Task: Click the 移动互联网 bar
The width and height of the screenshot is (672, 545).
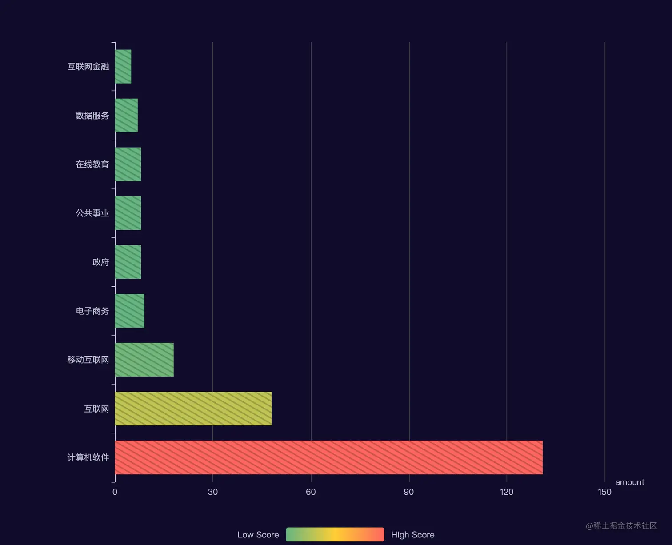Action: click(x=144, y=360)
